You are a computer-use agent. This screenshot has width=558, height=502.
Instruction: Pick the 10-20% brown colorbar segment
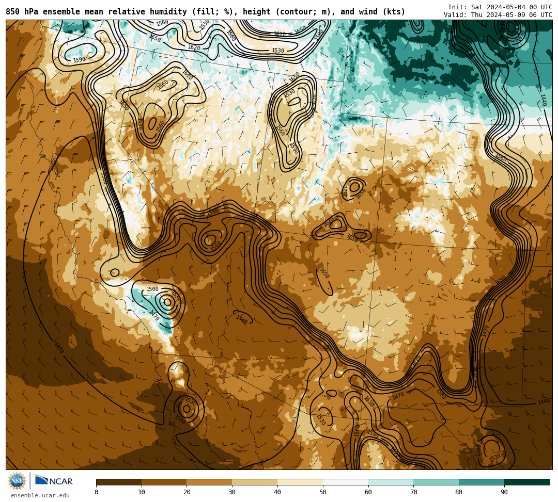(164, 482)
